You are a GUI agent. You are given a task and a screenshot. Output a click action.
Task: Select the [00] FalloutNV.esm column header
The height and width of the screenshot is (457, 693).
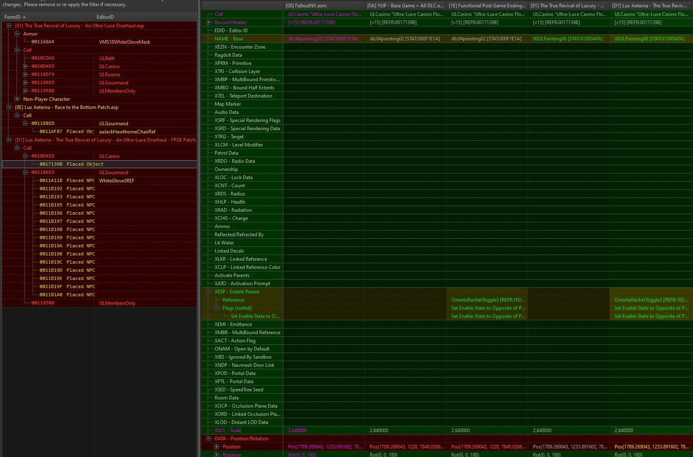[324, 6]
